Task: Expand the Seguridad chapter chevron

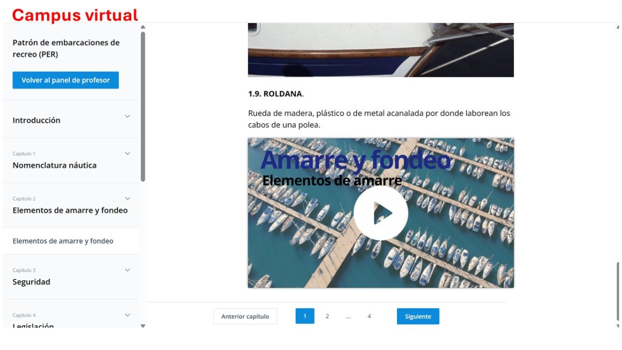Action: tap(128, 270)
